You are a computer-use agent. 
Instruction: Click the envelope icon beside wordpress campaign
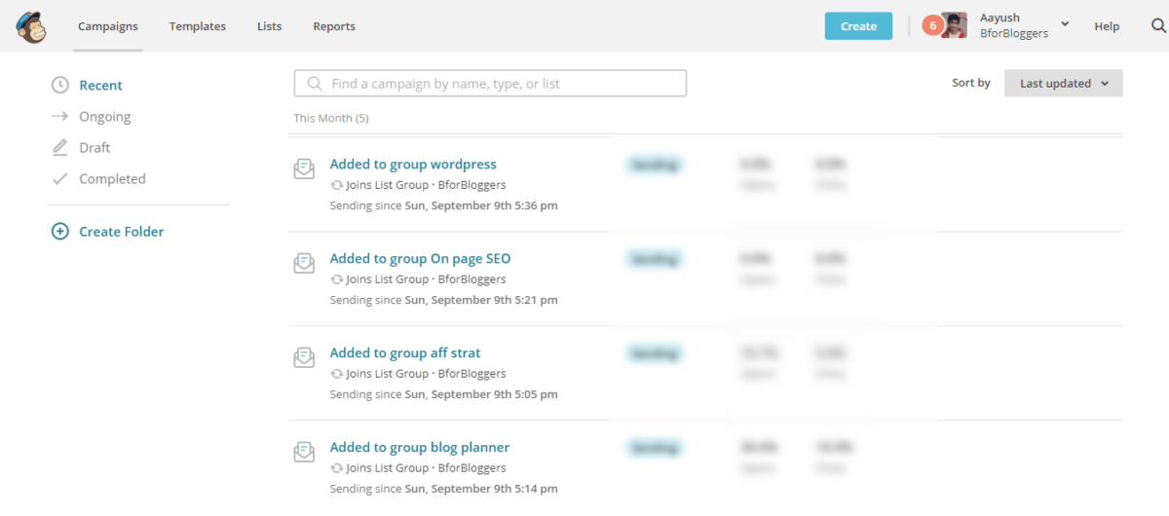pos(304,168)
